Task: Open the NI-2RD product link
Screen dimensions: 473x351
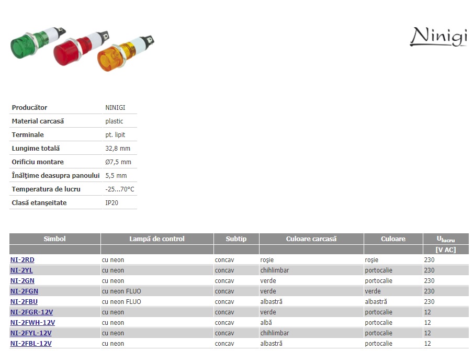Action: pos(22,260)
